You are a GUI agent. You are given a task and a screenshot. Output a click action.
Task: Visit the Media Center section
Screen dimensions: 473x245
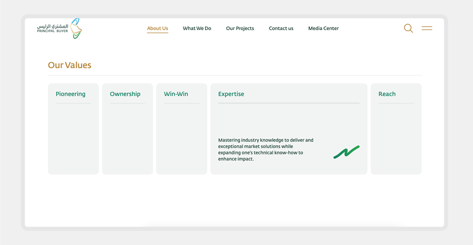point(323,28)
